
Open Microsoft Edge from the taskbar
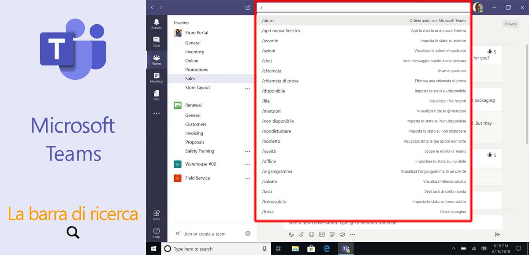click(x=327, y=249)
